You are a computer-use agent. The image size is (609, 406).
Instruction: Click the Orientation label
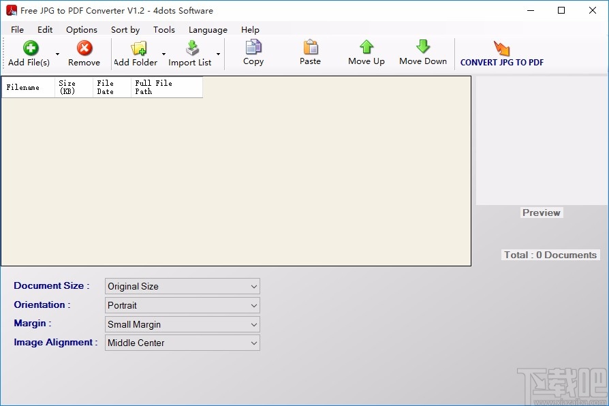click(42, 304)
